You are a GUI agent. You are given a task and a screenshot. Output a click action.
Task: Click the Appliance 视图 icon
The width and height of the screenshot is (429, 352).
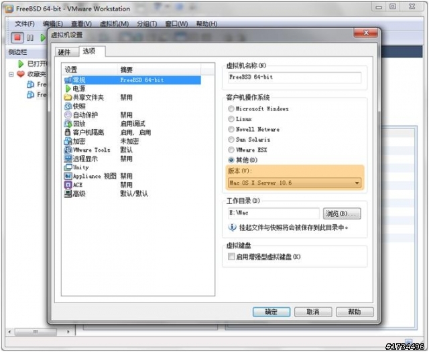click(x=68, y=176)
